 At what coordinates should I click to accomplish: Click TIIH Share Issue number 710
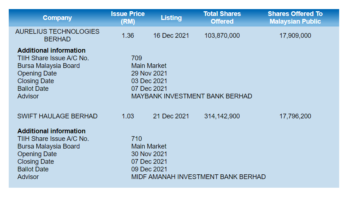tap(137, 139)
